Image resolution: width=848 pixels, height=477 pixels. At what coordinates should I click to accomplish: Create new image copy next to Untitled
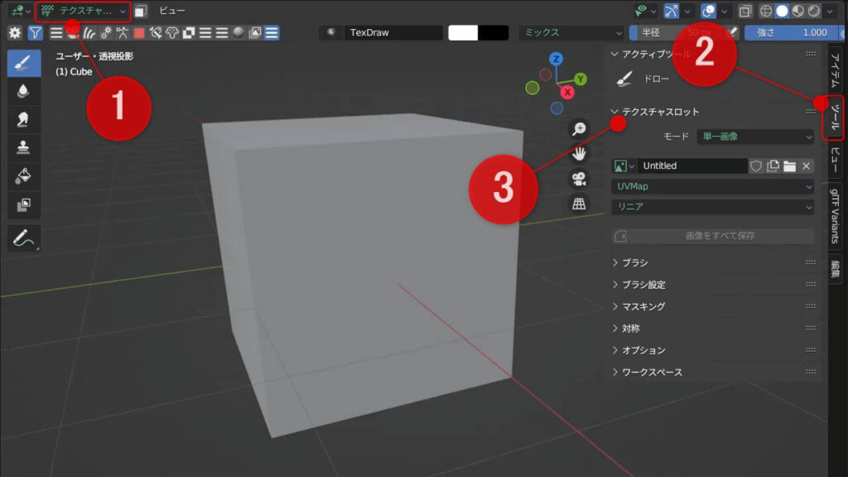[773, 166]
